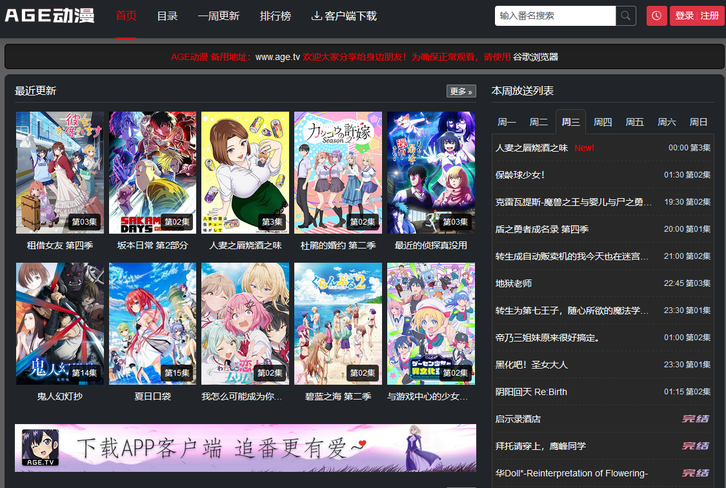Click 地狱老师 in weekly schedule
The height and width of the screenshot is (488, 726).
514,283
